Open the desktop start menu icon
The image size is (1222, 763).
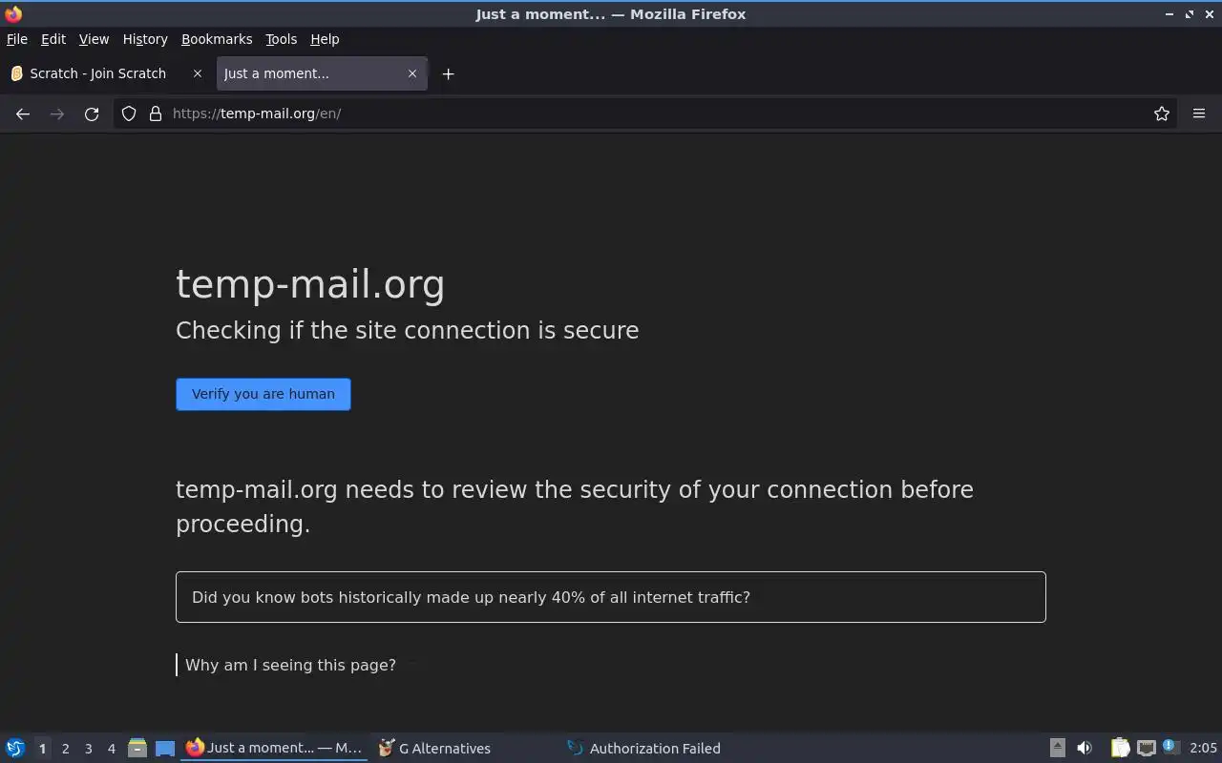pos(15,749)
